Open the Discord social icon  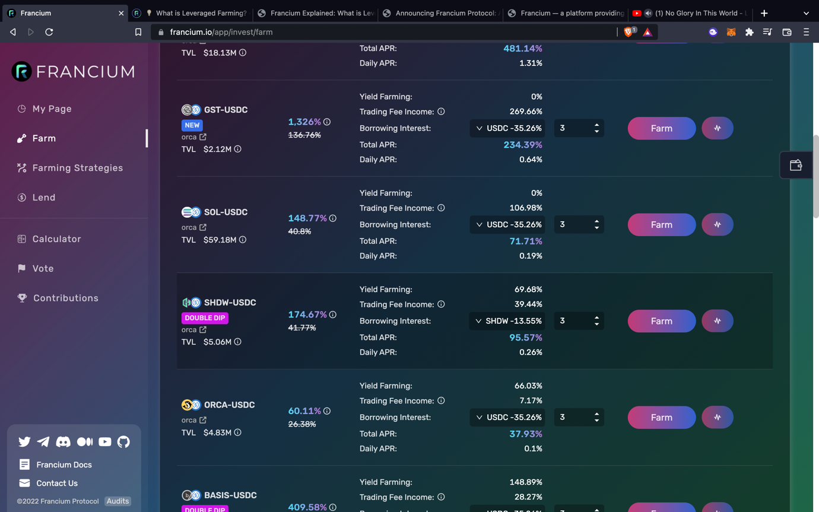63,441
